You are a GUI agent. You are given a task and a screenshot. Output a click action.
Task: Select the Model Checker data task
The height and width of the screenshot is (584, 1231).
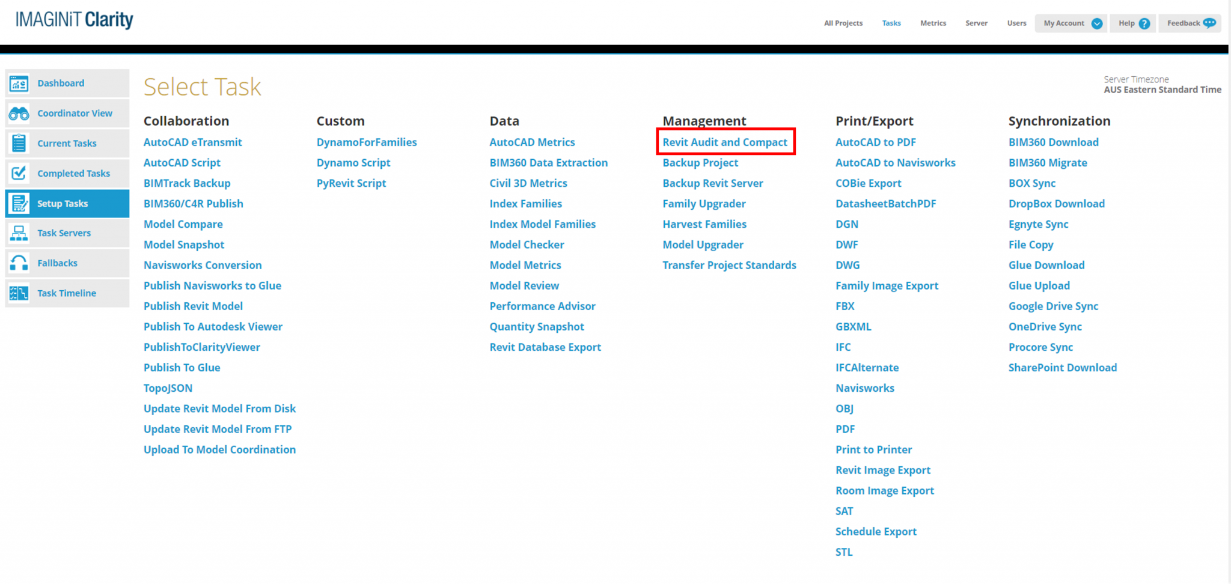click(527, 245)
